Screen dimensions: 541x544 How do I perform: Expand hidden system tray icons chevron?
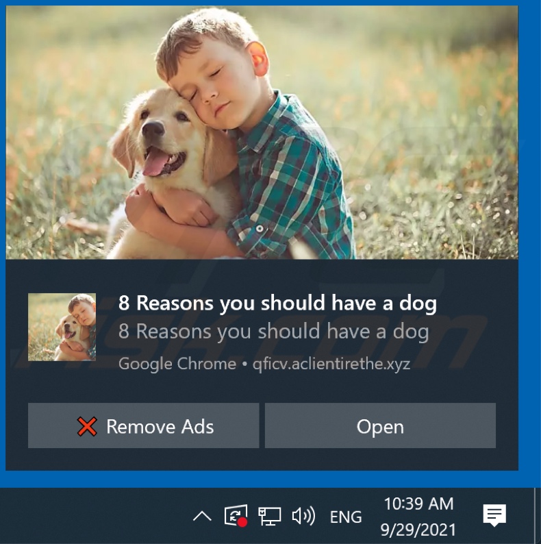tap(202, 516)
